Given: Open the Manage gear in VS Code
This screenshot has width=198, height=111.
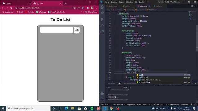Looking at the screenshot, I should coord(102,100).
